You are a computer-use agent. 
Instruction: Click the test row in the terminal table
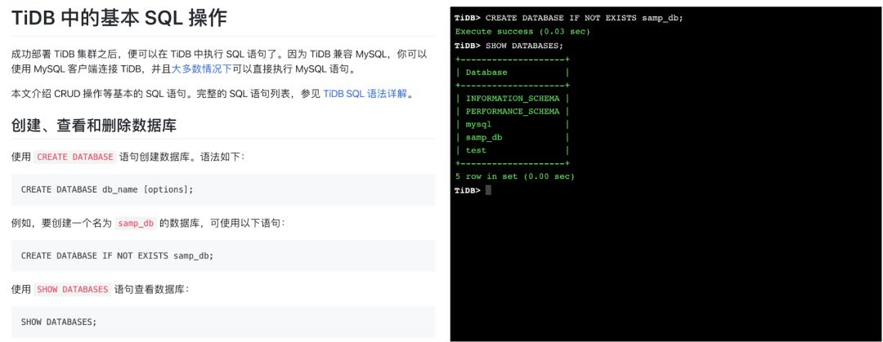[x=512, y=150]
